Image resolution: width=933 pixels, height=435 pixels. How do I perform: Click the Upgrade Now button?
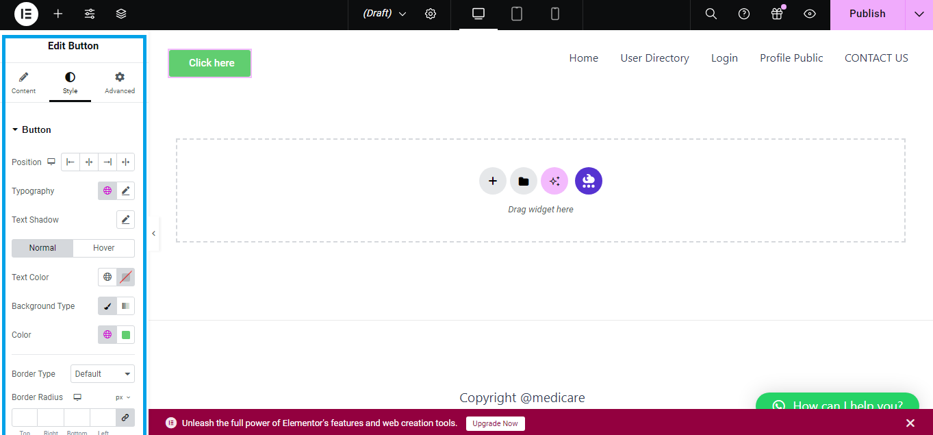(x=496, y=423)
